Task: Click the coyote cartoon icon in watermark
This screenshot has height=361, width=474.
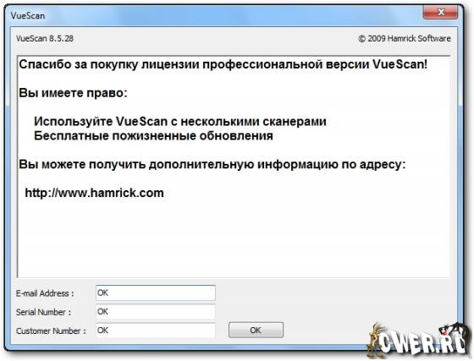Action: tap(373, 341)
